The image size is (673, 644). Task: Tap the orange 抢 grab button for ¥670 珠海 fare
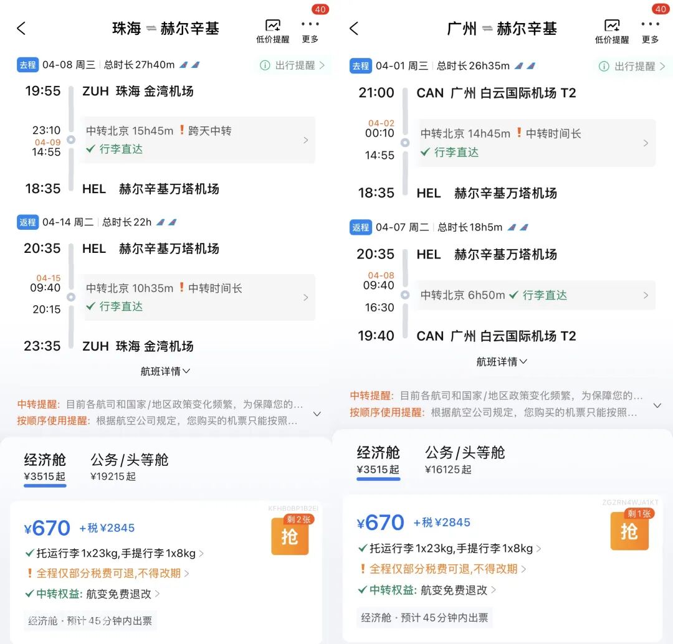(x=289, y=536)
